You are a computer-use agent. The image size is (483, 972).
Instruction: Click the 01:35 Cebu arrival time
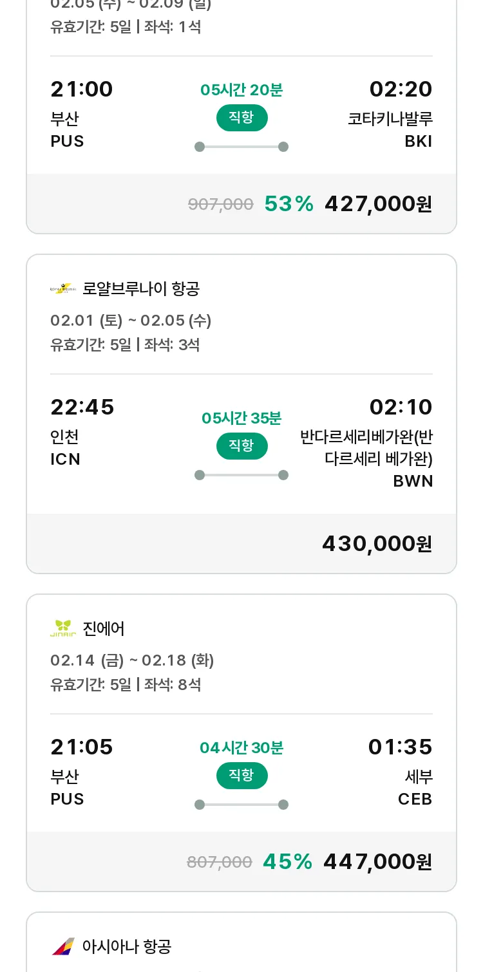[x=400, y=747]
